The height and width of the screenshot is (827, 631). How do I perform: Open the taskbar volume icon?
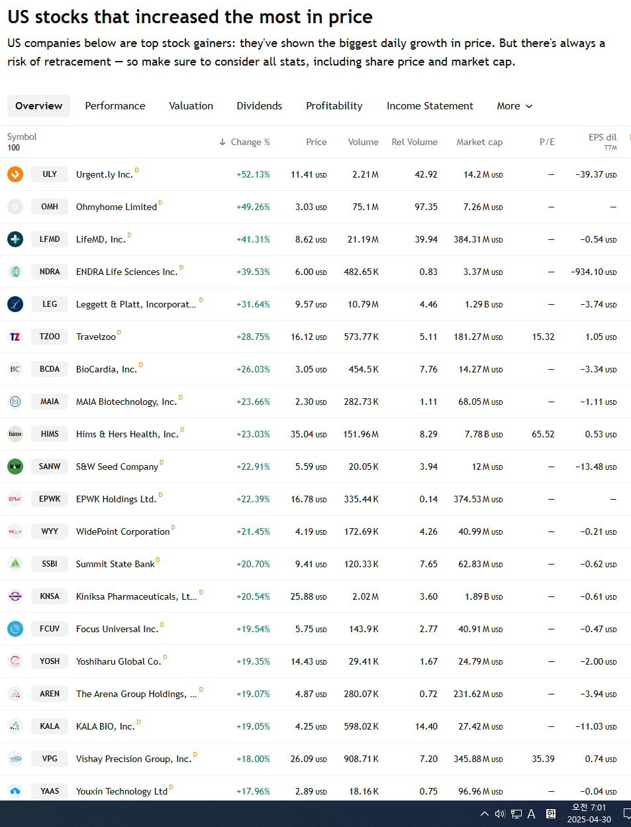point(500,814)
